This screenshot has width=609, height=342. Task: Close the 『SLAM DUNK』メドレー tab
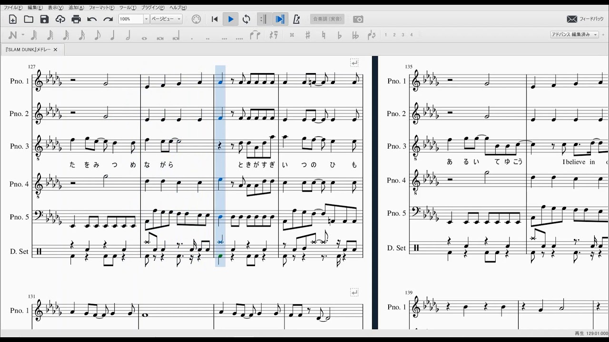[55, 49]
